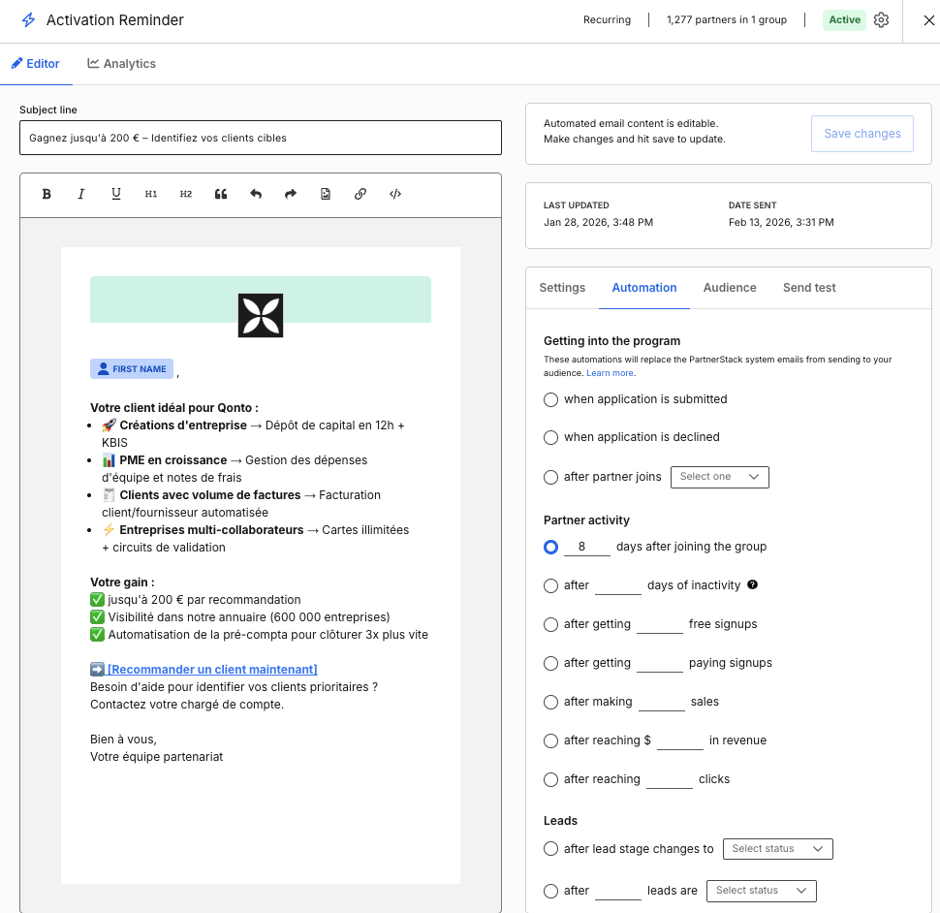The height and width of the screenshot is (913, 940).
Task: Edit the days after joining number field
Action: [x=587, y=547]
